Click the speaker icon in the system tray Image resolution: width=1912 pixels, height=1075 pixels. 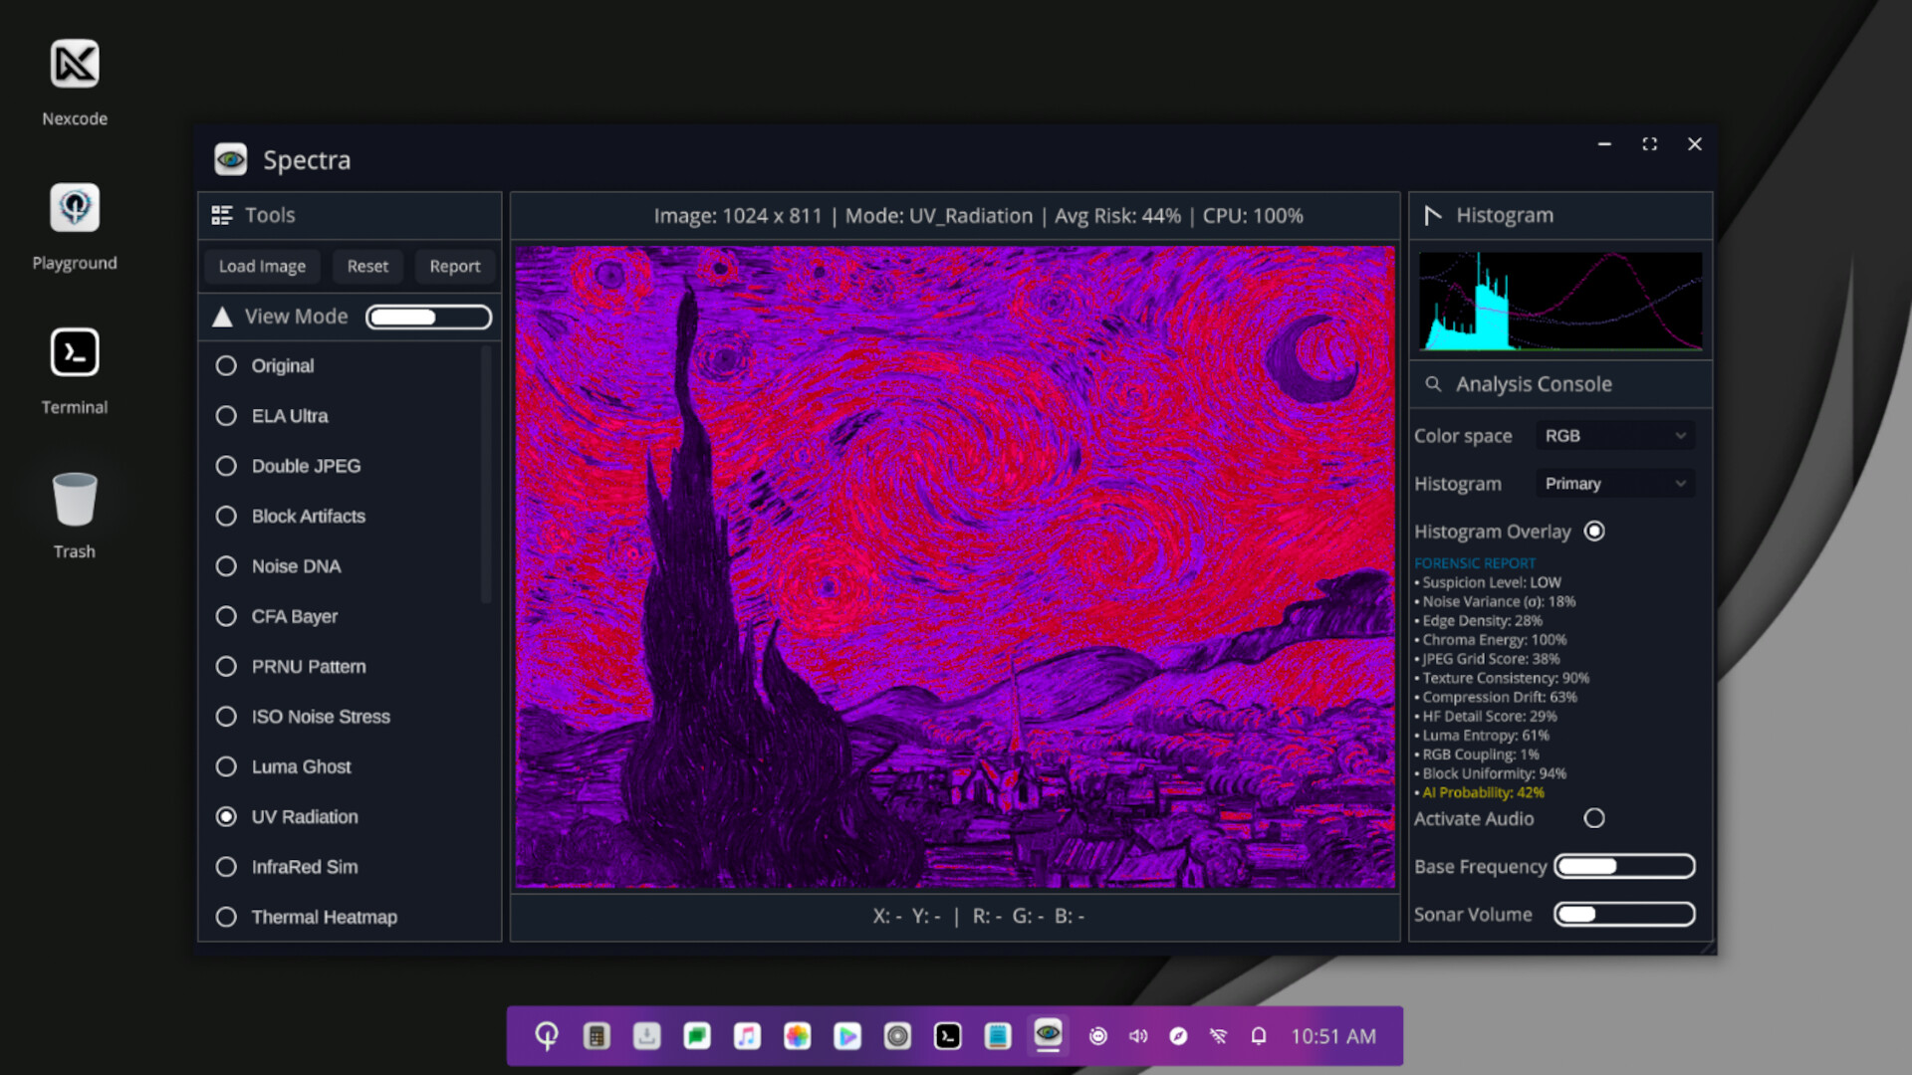(1138, 1035)
